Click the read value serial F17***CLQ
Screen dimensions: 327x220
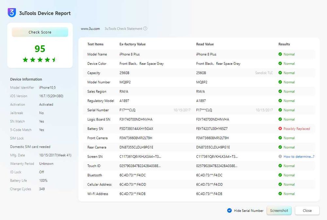(204, 110)
